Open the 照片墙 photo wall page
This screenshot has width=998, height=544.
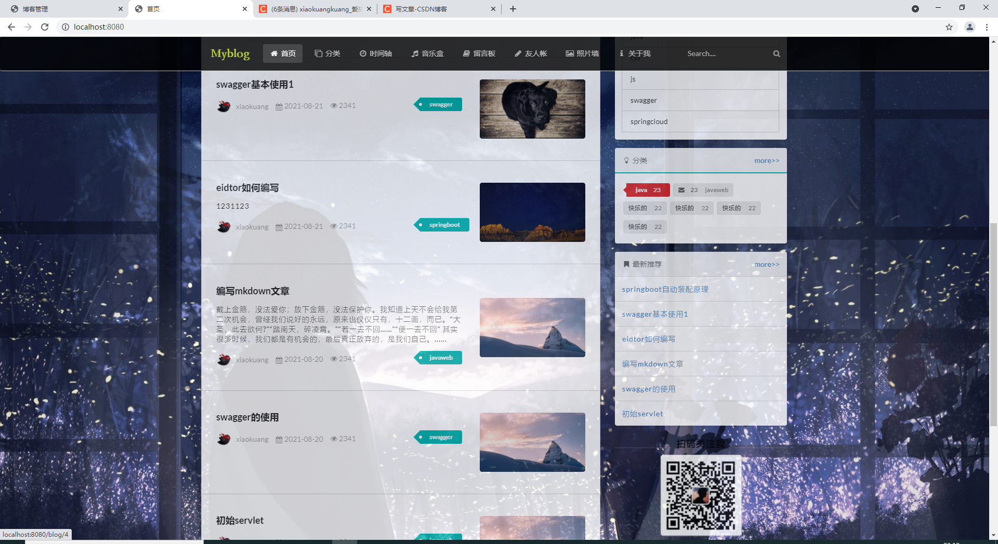coord(582,53)
